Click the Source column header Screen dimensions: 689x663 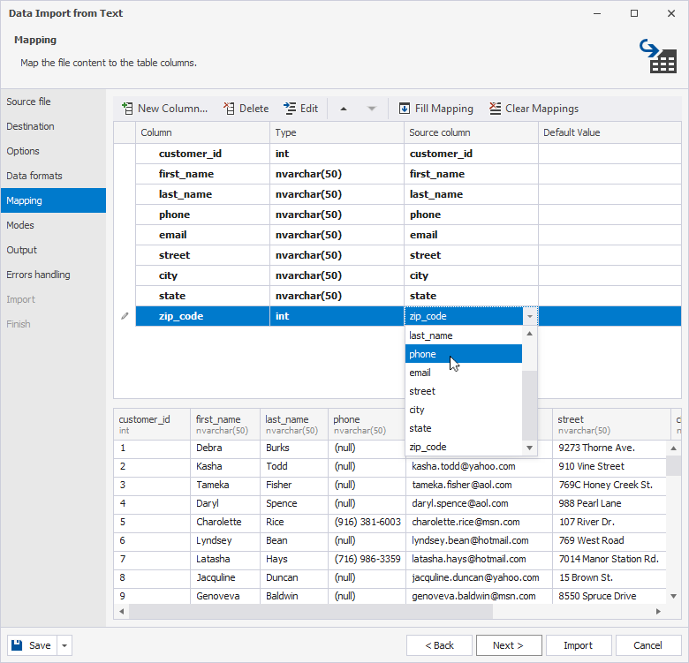[471, 132]
